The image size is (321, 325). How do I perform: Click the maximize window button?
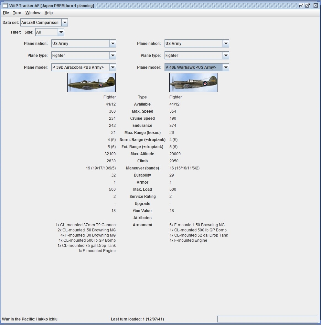308,5
